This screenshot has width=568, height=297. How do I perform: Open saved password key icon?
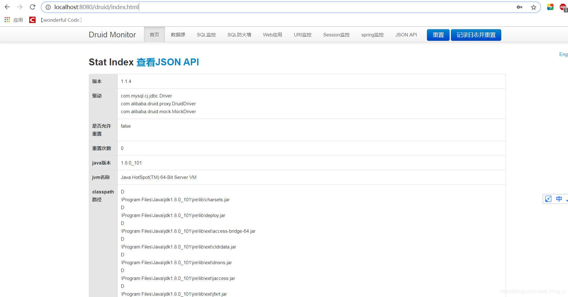point(520,7)
